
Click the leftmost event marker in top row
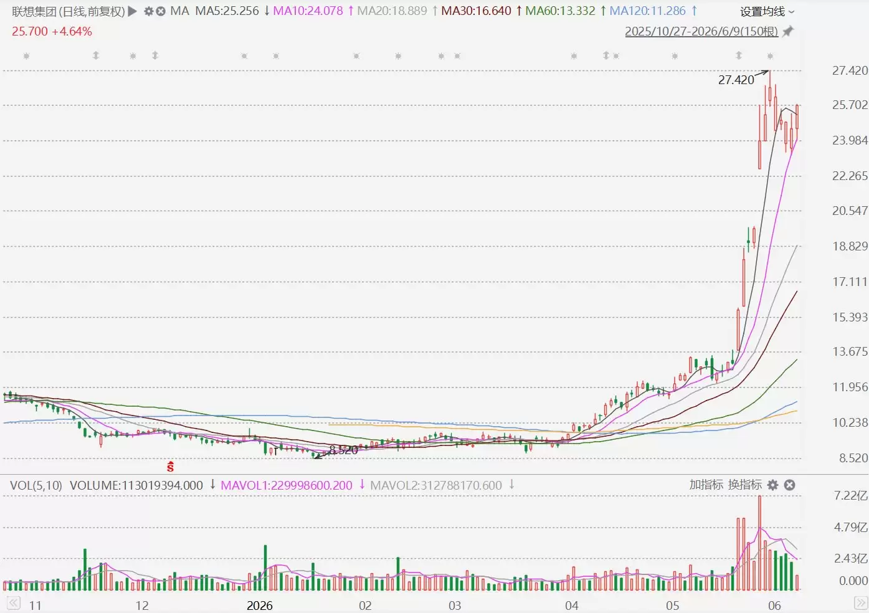point(26,56)
